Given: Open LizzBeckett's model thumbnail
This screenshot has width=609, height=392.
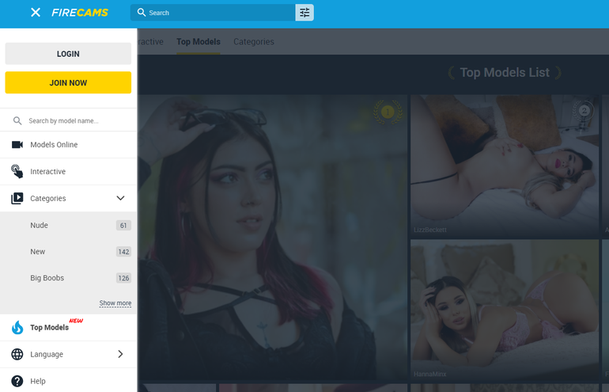Looking at the screenshot, I should [x=505, y=166].
